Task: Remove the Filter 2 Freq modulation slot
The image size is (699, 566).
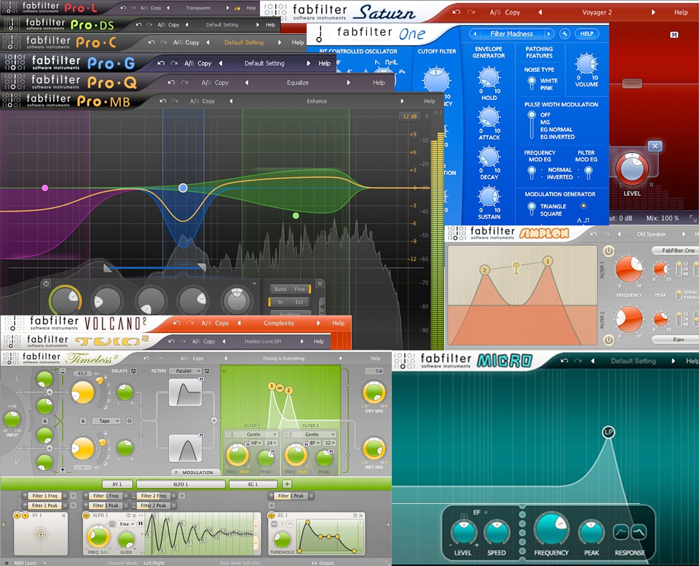Action: coord(174,495)
